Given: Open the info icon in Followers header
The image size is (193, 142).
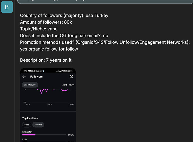Looking at the screenshot, I should 71,77.
